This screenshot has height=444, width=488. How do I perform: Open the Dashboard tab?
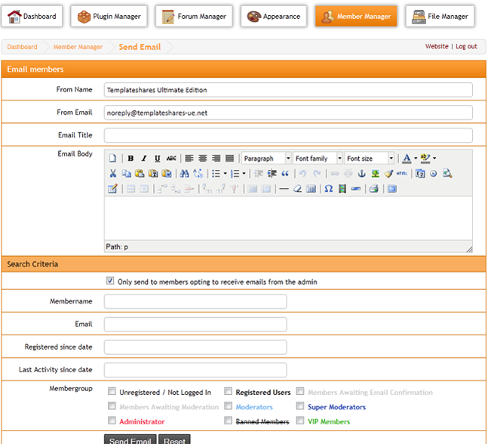click(x=32, y=16)
